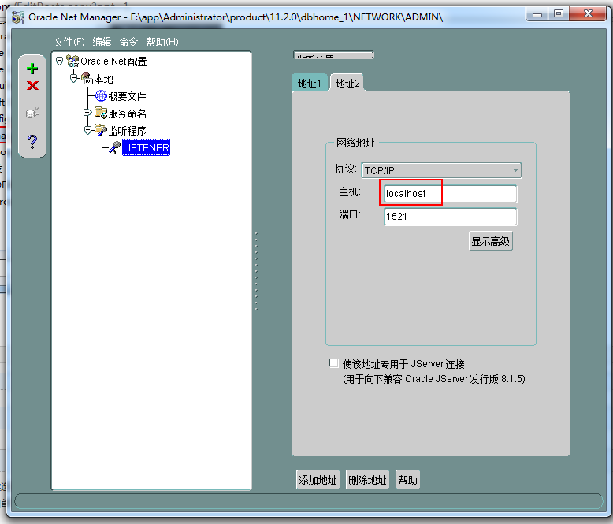This screenshot has width=613, height=524.
Task: Click the 添加地址 button
Action: pyautogui.click(x=318, y=479)
